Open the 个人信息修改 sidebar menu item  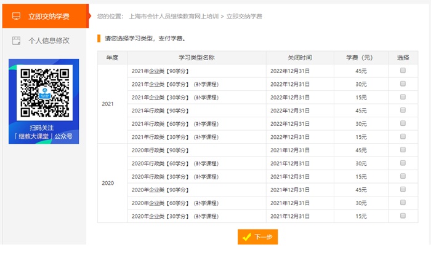click(x=44, y=41)
